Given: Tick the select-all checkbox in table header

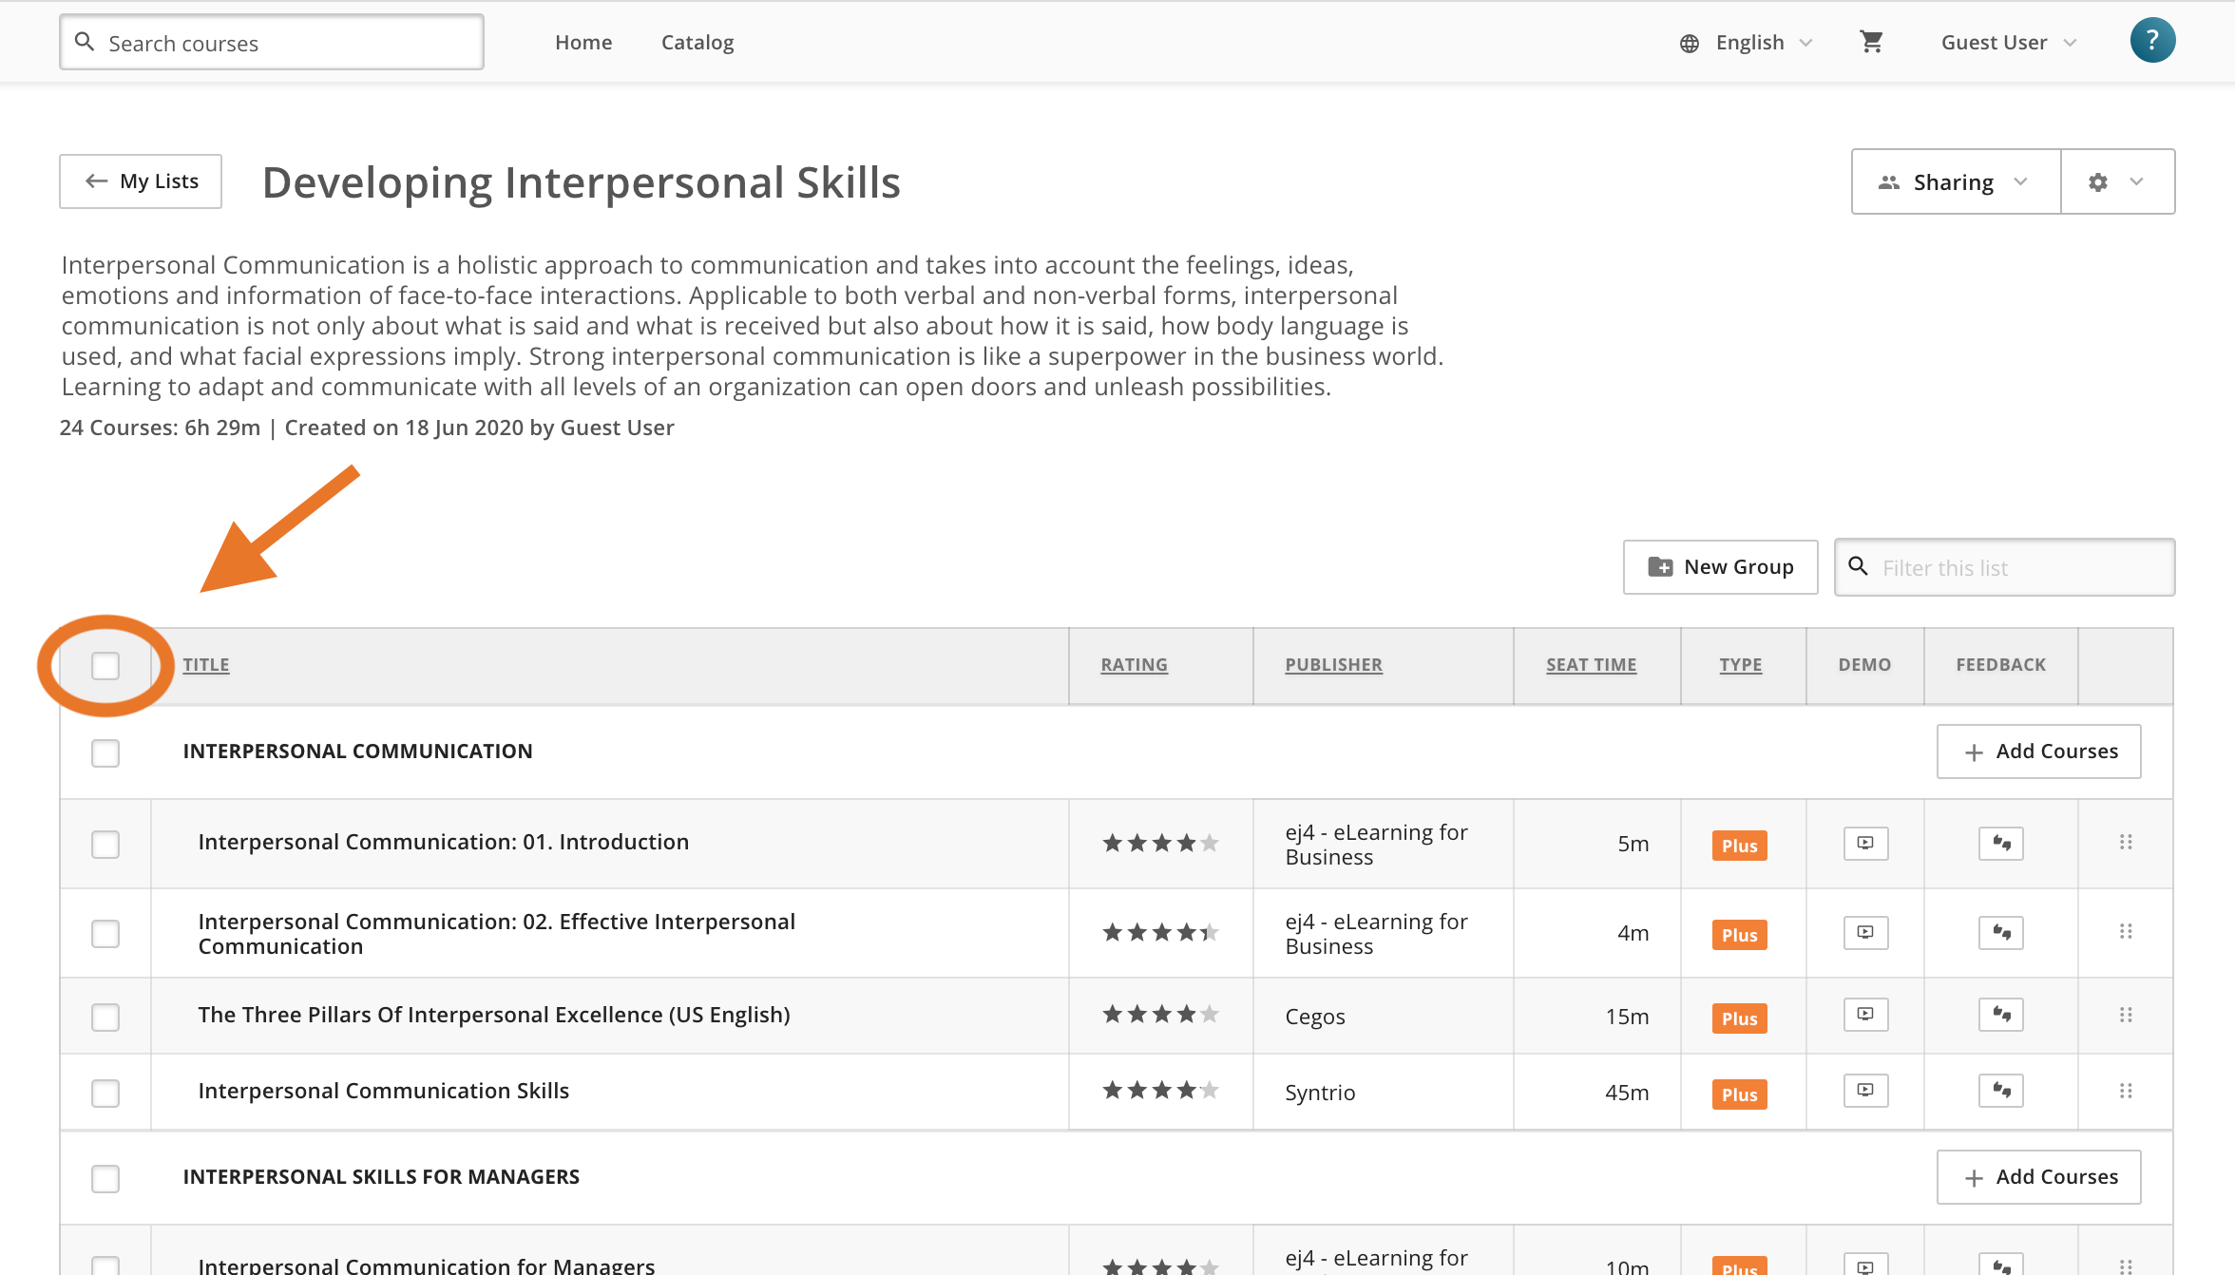Looking at the screenshot, I should (105, 666).
